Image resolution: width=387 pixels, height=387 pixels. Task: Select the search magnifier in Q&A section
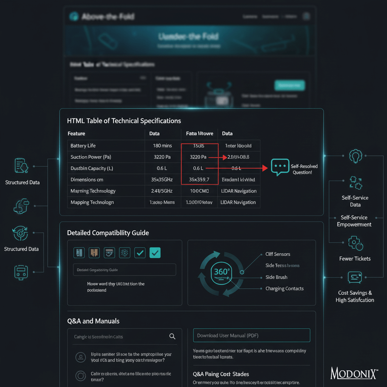(x=172, y=336)
